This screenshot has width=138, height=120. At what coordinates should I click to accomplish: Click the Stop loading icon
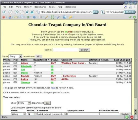(22, 12)
